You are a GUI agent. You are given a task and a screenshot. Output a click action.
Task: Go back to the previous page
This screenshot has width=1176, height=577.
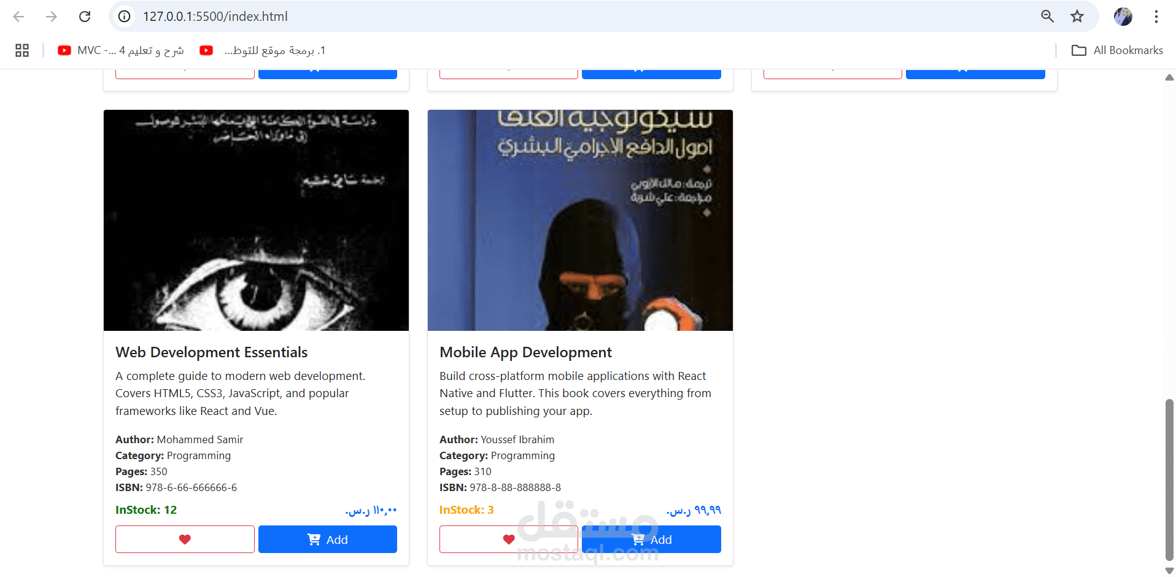coord(18,17)
